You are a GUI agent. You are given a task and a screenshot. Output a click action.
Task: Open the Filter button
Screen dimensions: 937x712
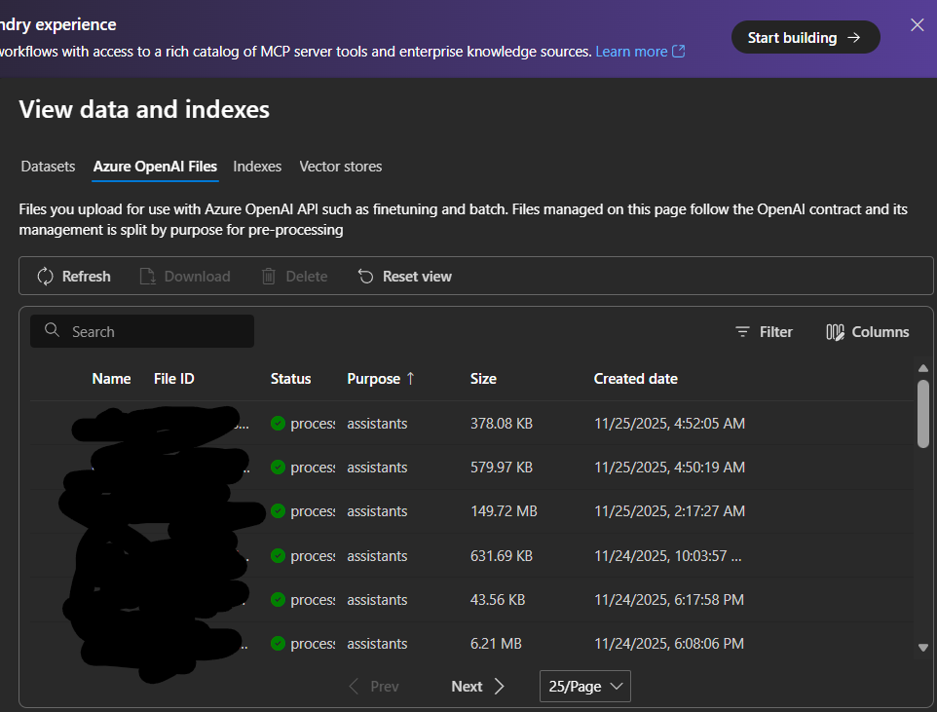(764, 332)
